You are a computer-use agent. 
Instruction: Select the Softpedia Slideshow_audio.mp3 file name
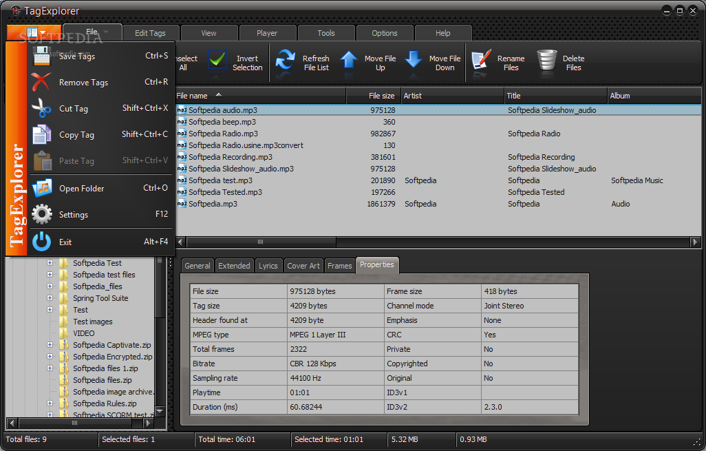tap(241, 169)
